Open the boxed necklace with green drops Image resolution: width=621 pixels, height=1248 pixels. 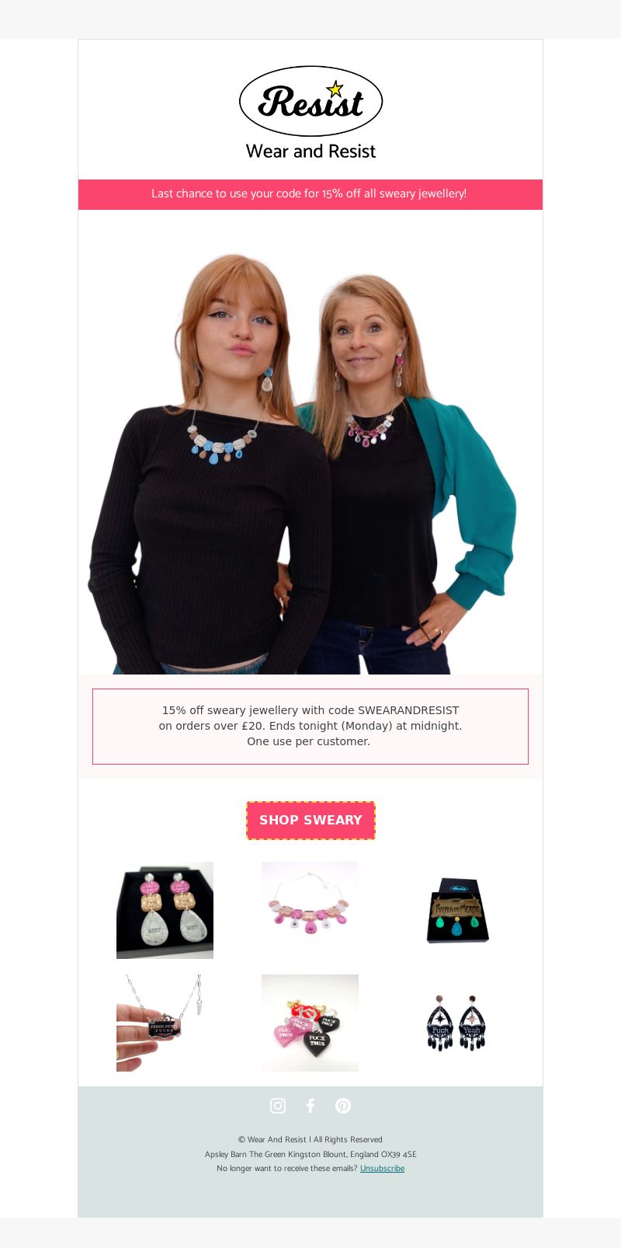coord(456,910)
